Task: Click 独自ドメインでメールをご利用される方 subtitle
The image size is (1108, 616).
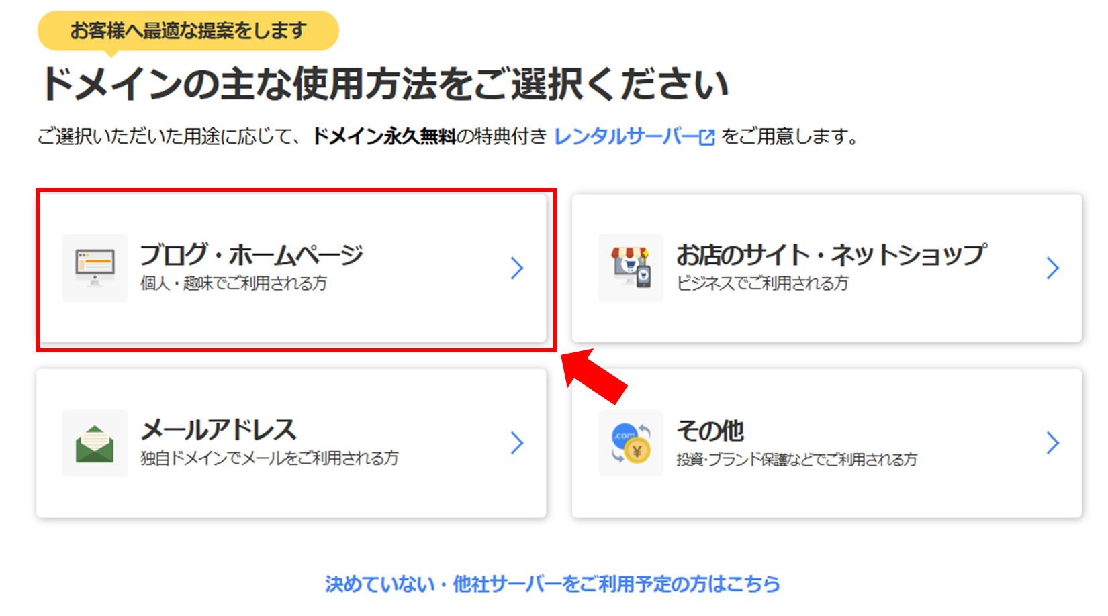Action: tap(269, 458)
